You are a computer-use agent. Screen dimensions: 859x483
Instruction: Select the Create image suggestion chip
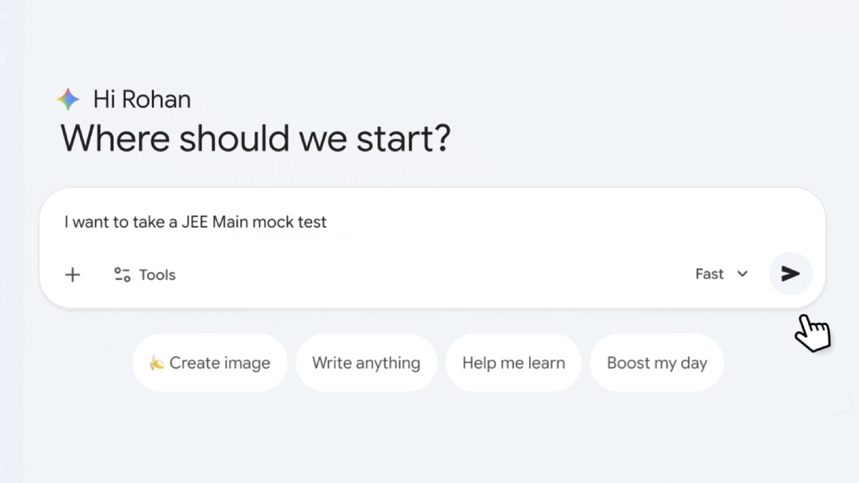click(x=210, y=363)
